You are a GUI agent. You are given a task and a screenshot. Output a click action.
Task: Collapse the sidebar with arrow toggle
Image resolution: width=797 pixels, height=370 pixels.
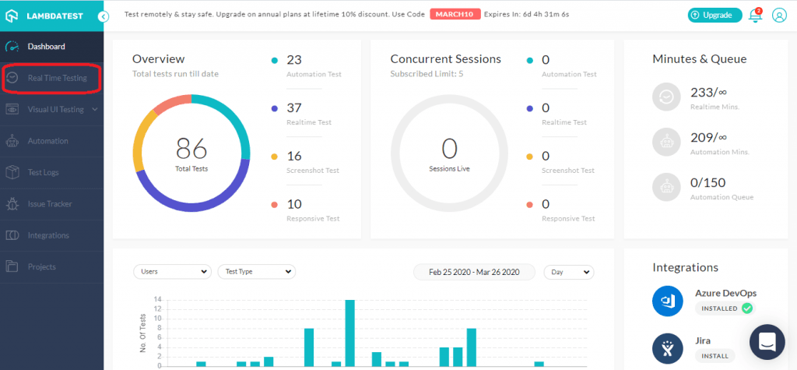(104, 16)
